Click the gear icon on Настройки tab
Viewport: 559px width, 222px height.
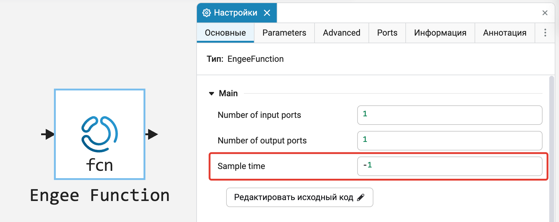click(207, 13)
